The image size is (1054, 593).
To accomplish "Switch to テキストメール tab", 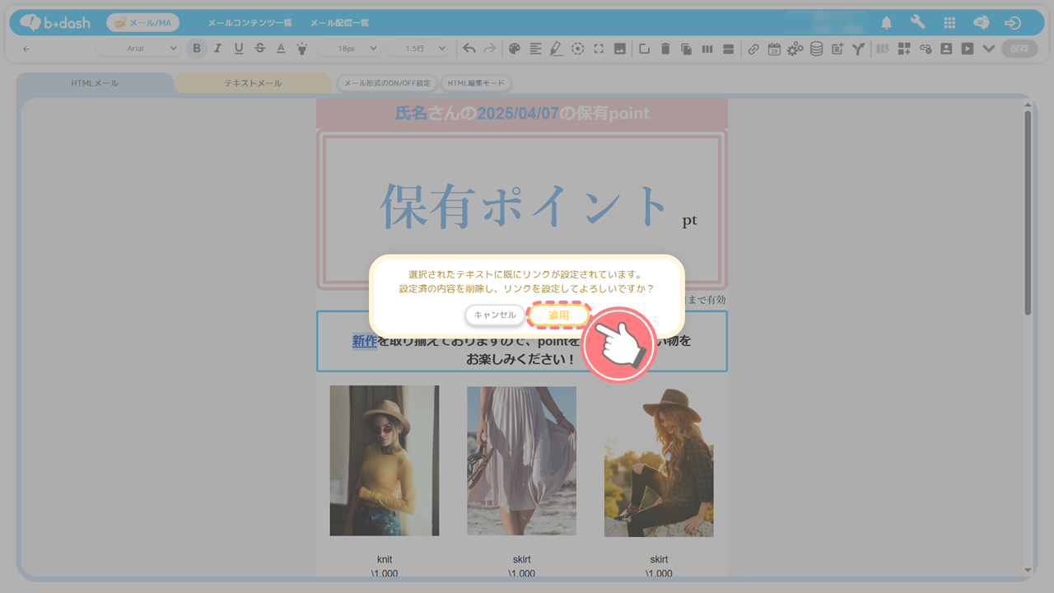I will click(x=253, y=83).
